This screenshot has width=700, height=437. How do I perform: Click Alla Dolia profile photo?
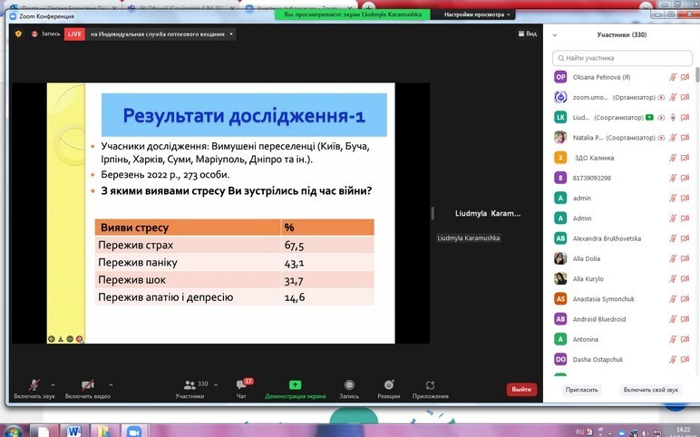[x=560, y=258]
